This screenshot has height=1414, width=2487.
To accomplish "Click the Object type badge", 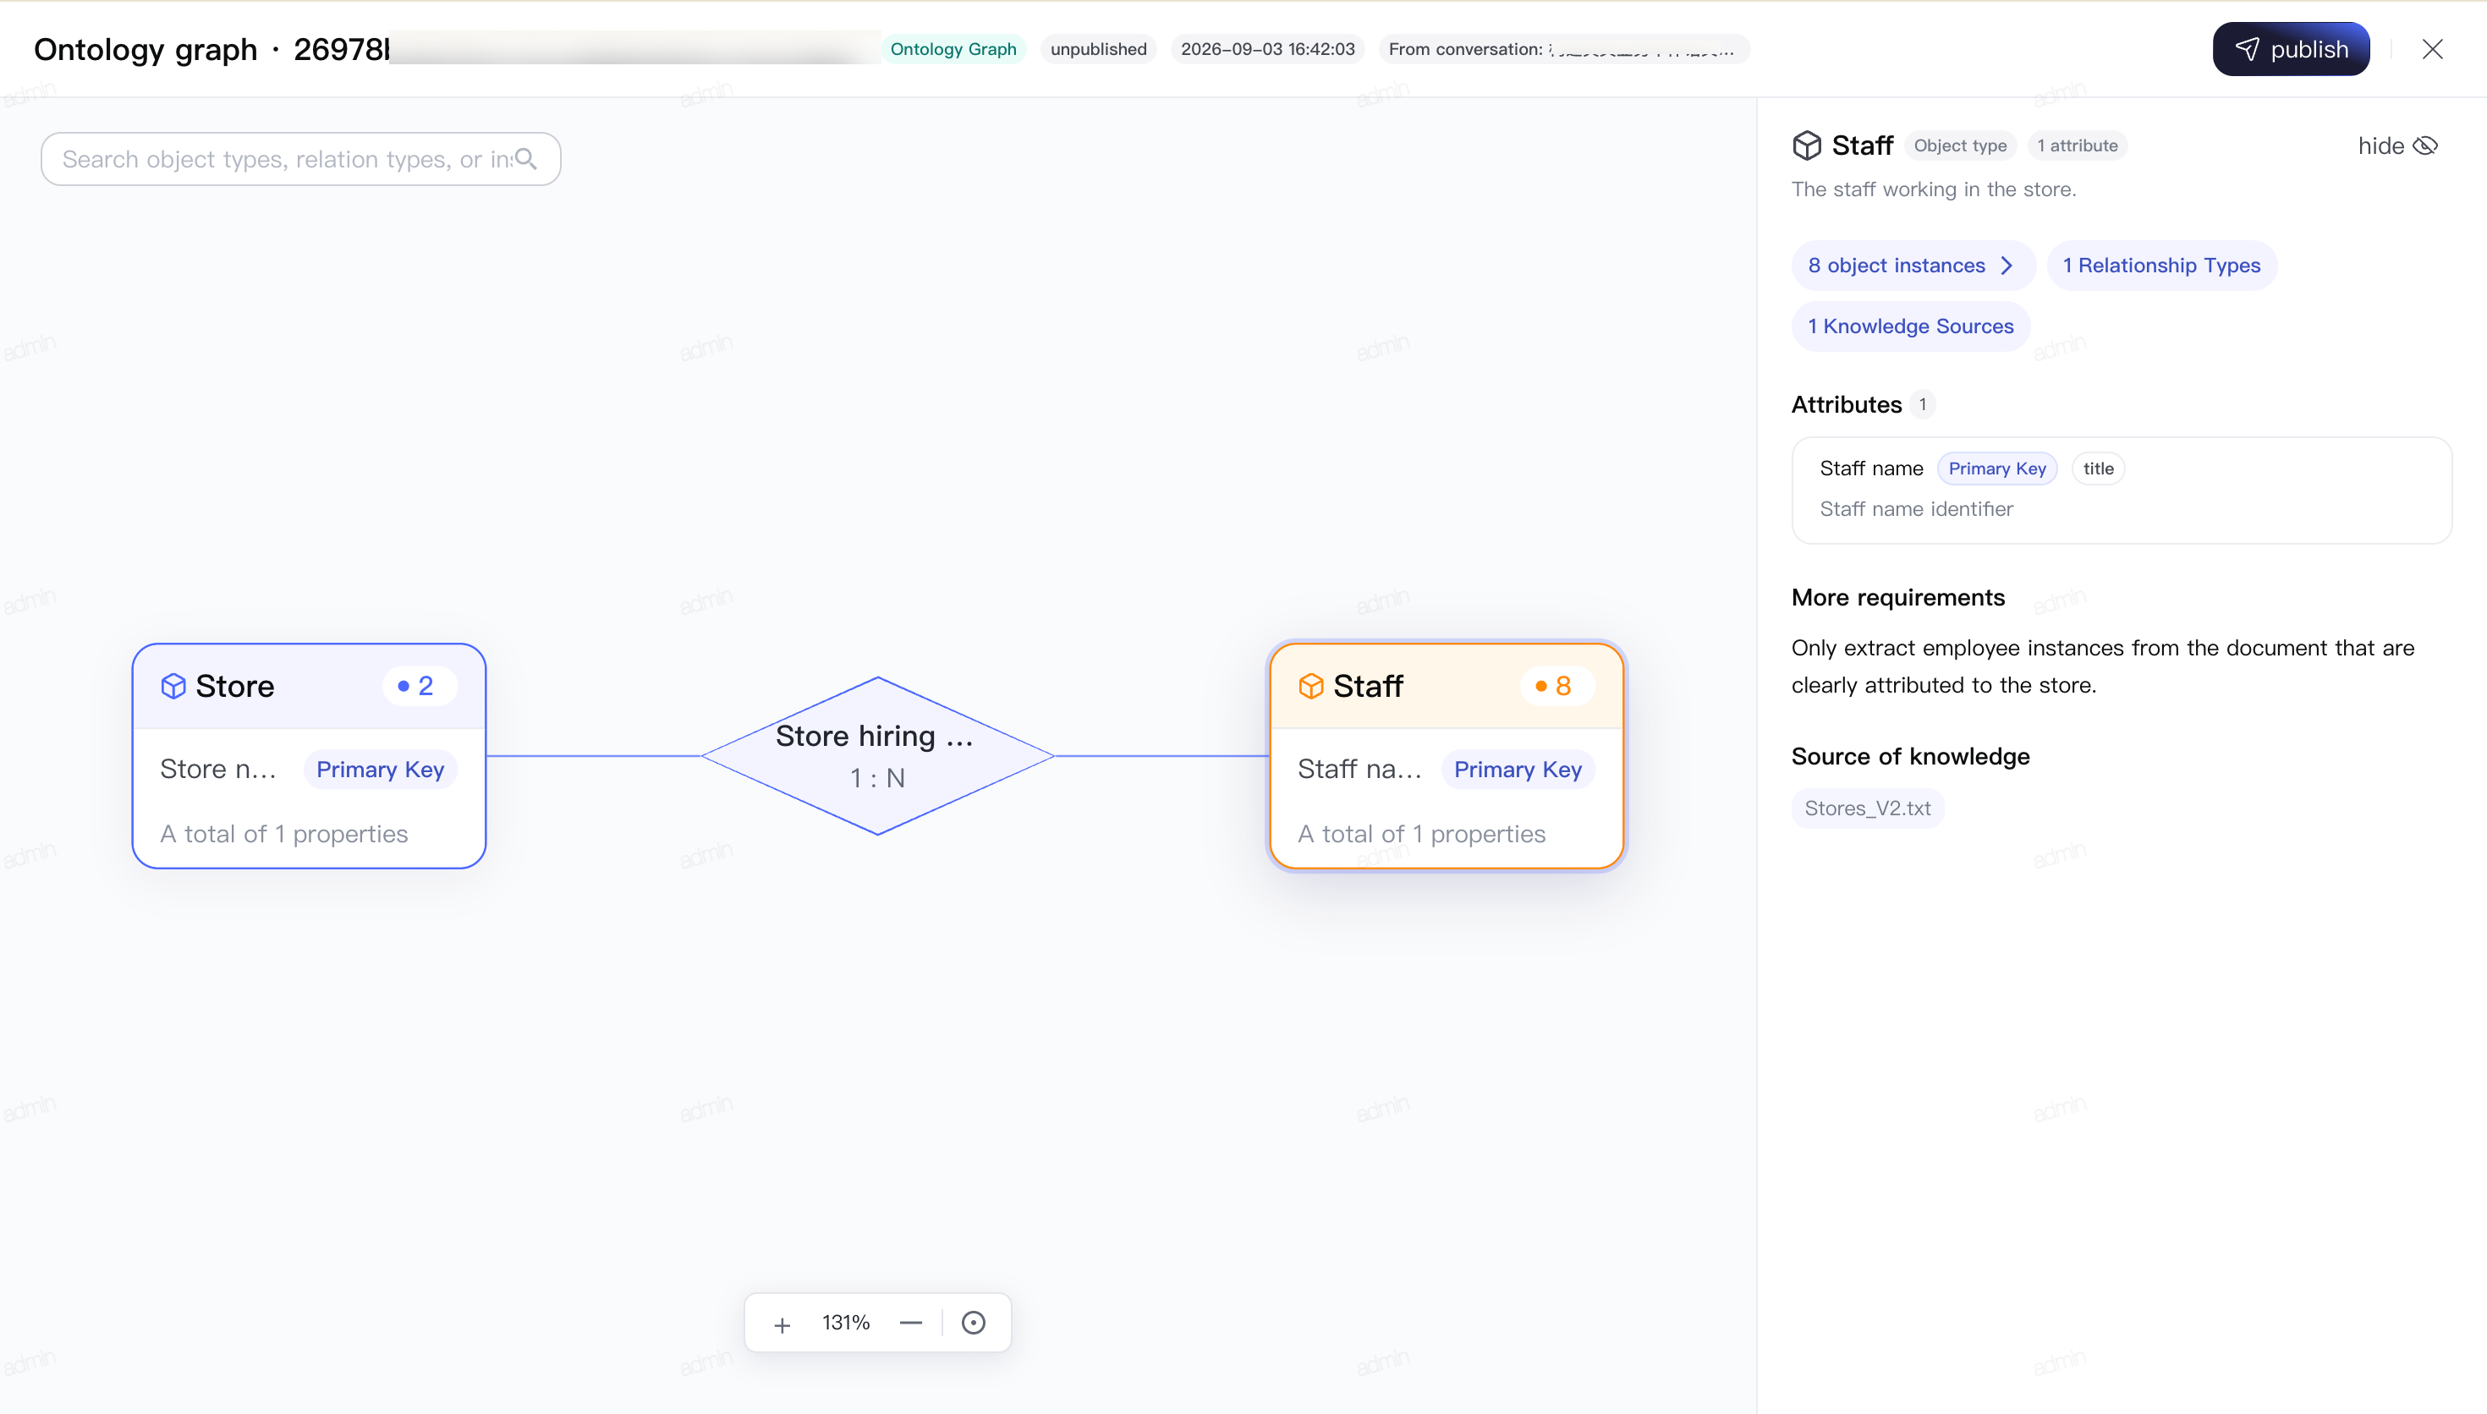I will click(1960, 145).
